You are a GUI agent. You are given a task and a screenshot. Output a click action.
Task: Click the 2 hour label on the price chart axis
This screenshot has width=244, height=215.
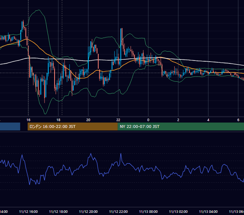click(x=178, y=120)
